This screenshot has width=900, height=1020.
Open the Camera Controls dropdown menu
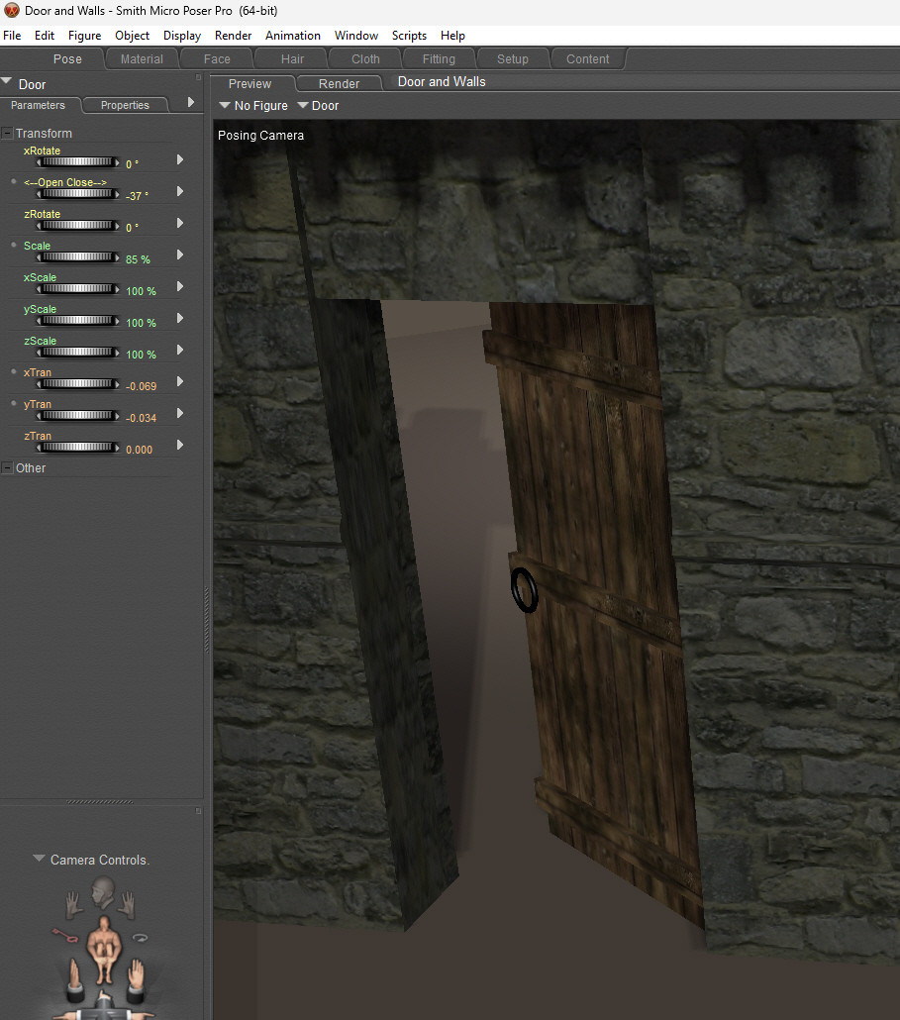click(39, 859)
